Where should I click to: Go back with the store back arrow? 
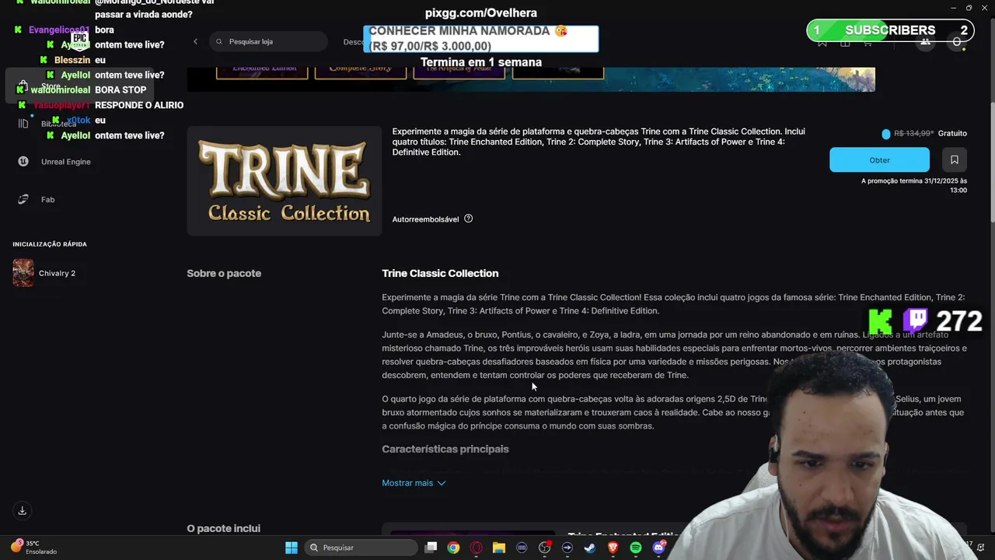[195, 41]
